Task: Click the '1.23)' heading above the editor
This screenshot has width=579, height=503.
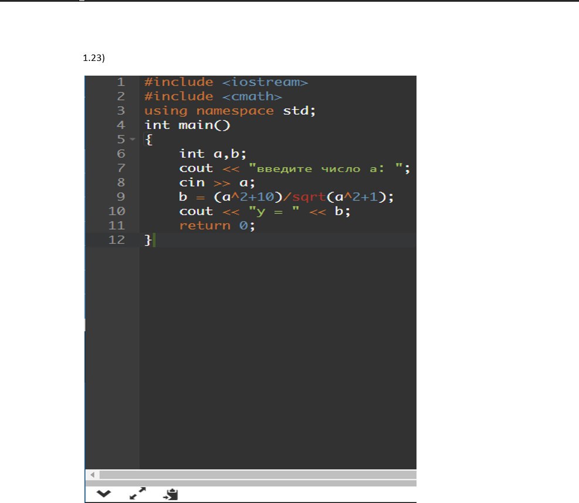Action: (94, 58)
